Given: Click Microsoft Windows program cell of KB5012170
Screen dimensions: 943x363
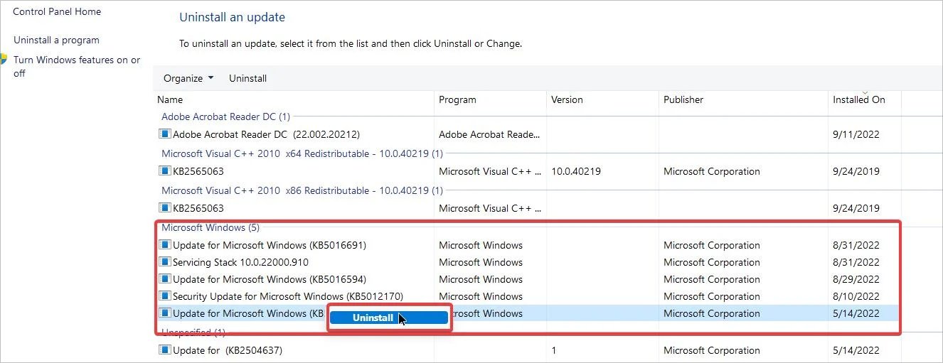Looking at the screenshot, I should coord(481,296).
